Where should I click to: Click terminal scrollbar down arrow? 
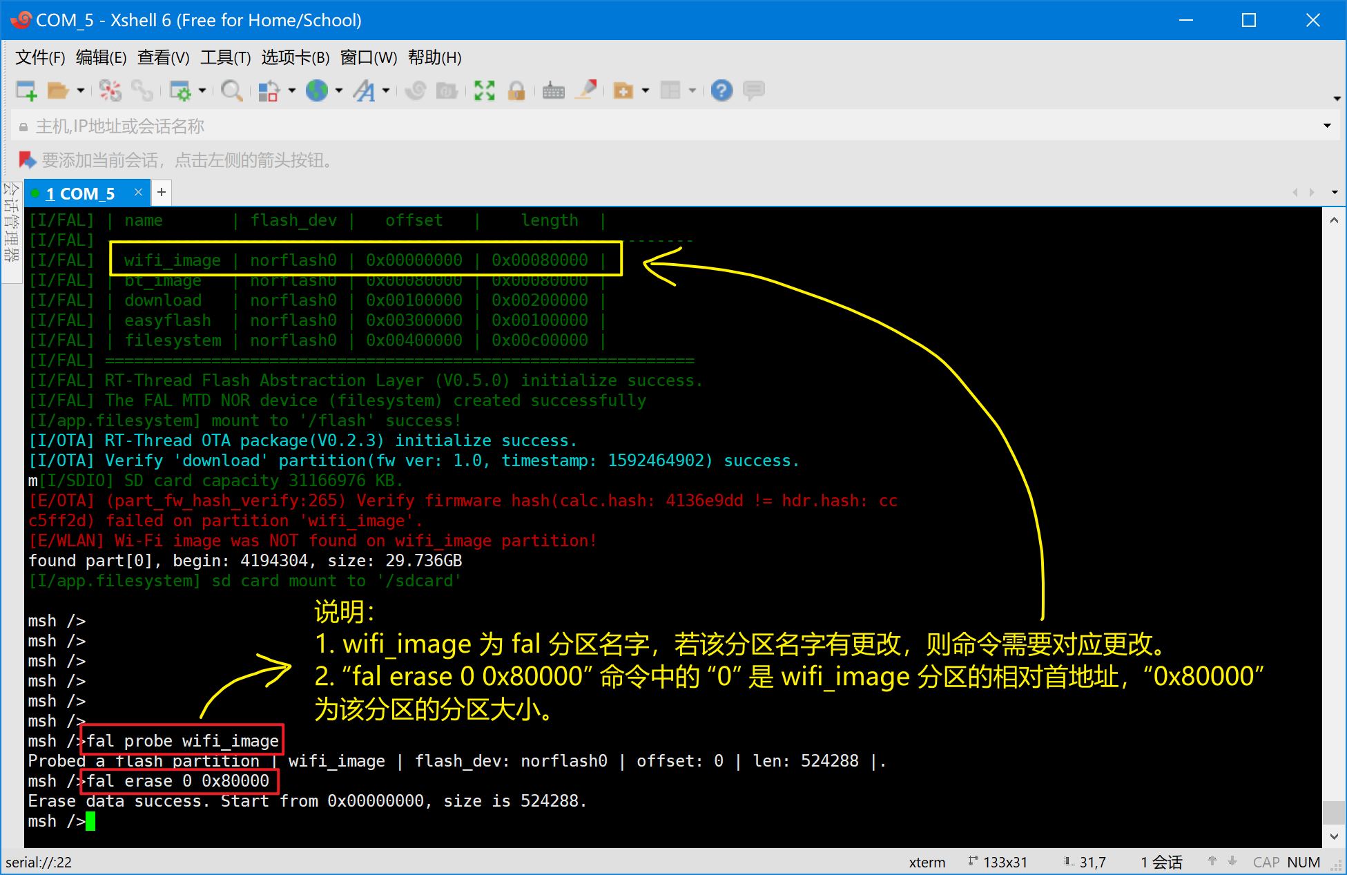[x=1334, y=836]
